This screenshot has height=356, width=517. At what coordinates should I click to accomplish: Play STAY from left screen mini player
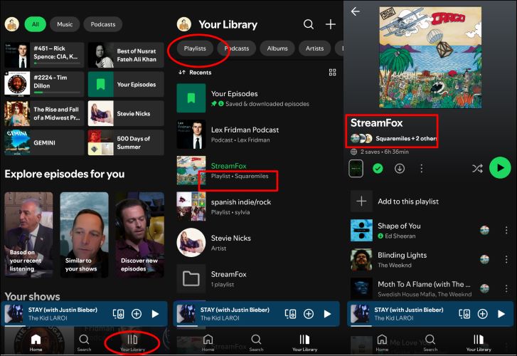[x=155, y=314]
